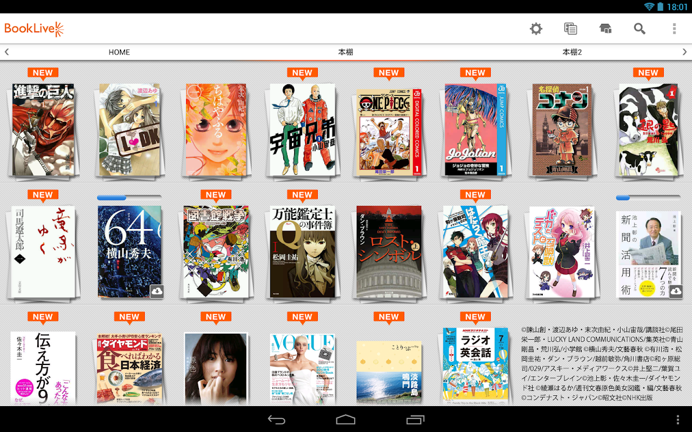Open 名探偵コナン cover

[x=562, y=130]
